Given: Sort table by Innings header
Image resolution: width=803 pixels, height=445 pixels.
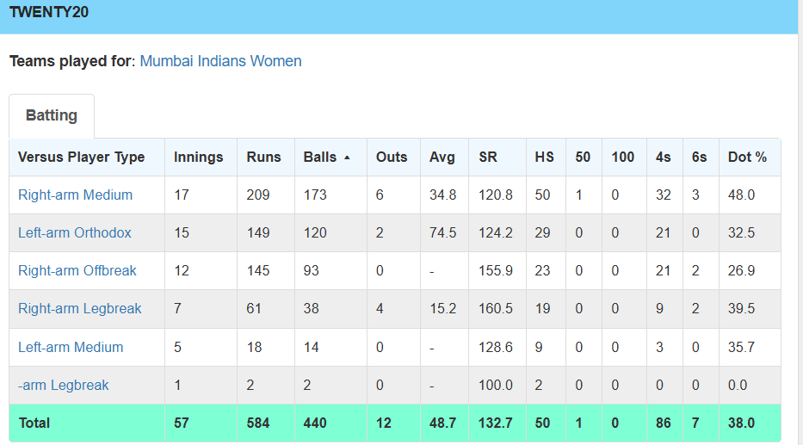Looking at the screenshot, I should click(x=198, y=158).
